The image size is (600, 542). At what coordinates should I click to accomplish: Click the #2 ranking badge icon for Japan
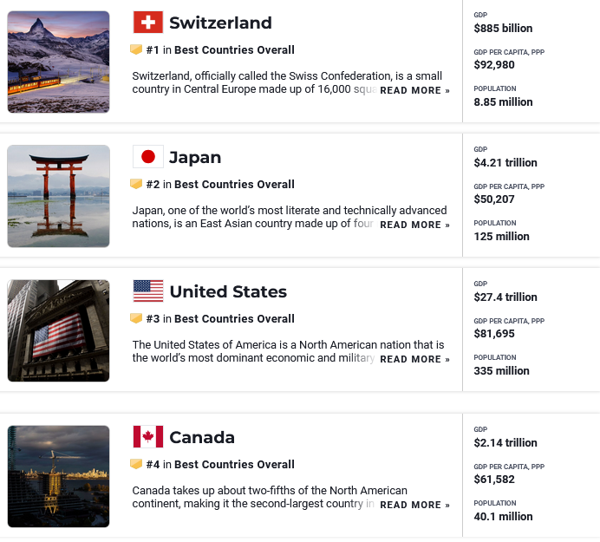click(136, 185)
